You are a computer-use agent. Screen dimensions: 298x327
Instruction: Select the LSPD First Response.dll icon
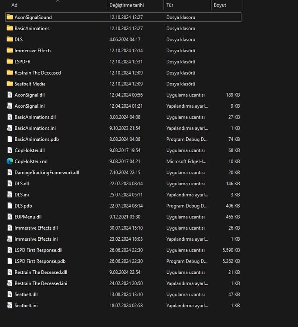(x=10, y=250)
